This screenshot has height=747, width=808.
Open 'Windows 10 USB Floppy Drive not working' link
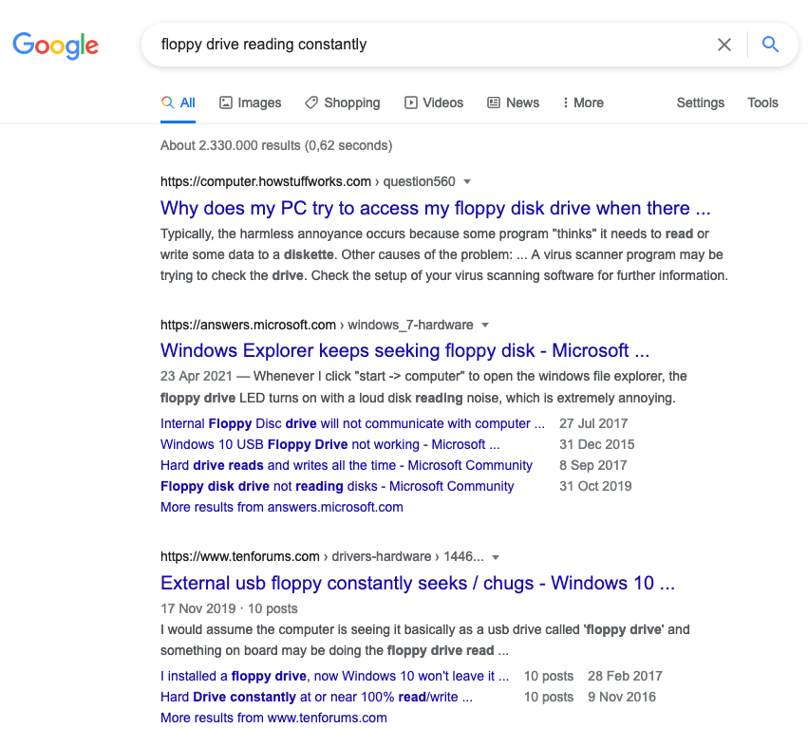pos(329,444)
